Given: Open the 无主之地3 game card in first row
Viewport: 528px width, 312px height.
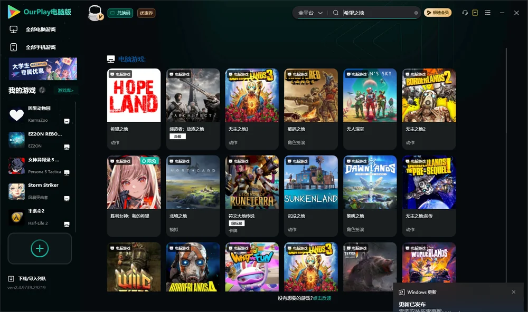Looking at the screenshot, I should pyautogui.click(x=252, y=109).
